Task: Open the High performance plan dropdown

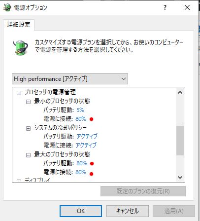Action: tap(70, 79)
